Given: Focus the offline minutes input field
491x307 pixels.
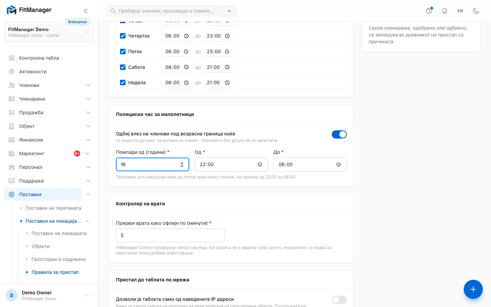Looking at the screenshot, I should click(x=170, y=235).
